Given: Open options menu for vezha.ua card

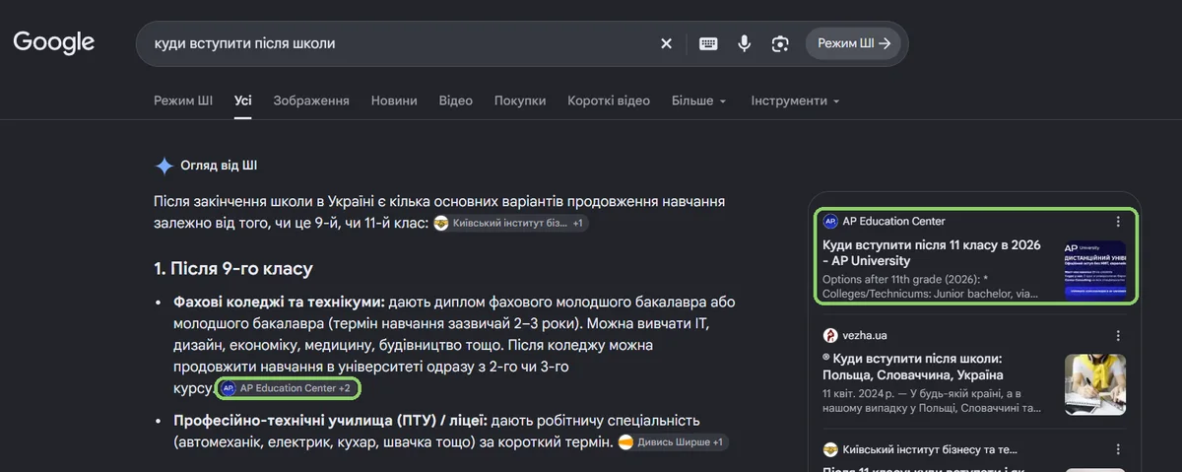Looking at the screenshot, I should pyautogui.click(x=1118, y=335).
